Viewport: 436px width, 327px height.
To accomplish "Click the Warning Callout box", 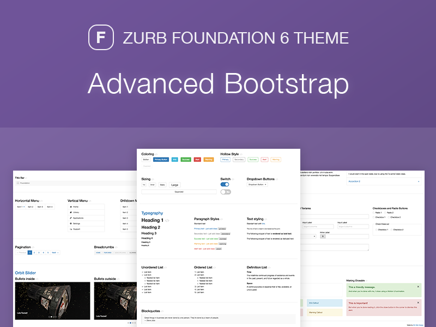I will (324, 312).
